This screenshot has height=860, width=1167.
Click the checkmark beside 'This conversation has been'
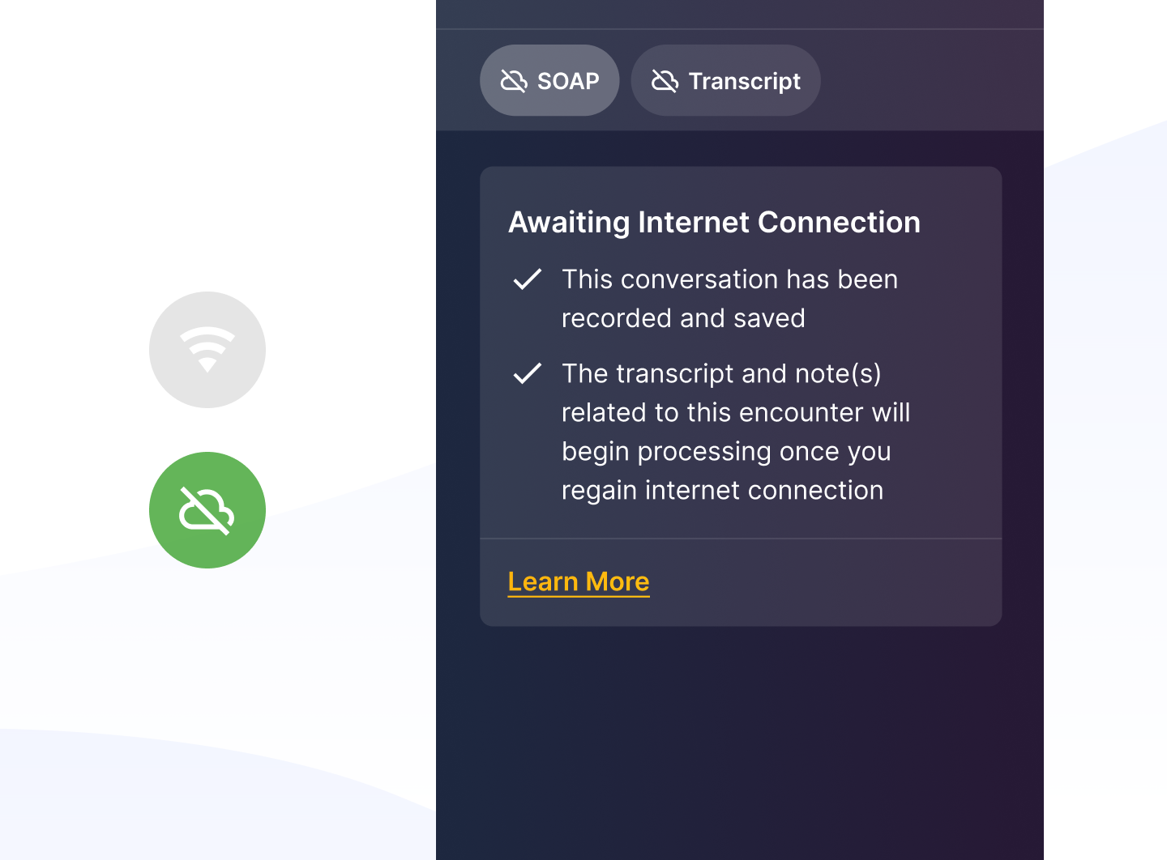[x=528, y=279]
